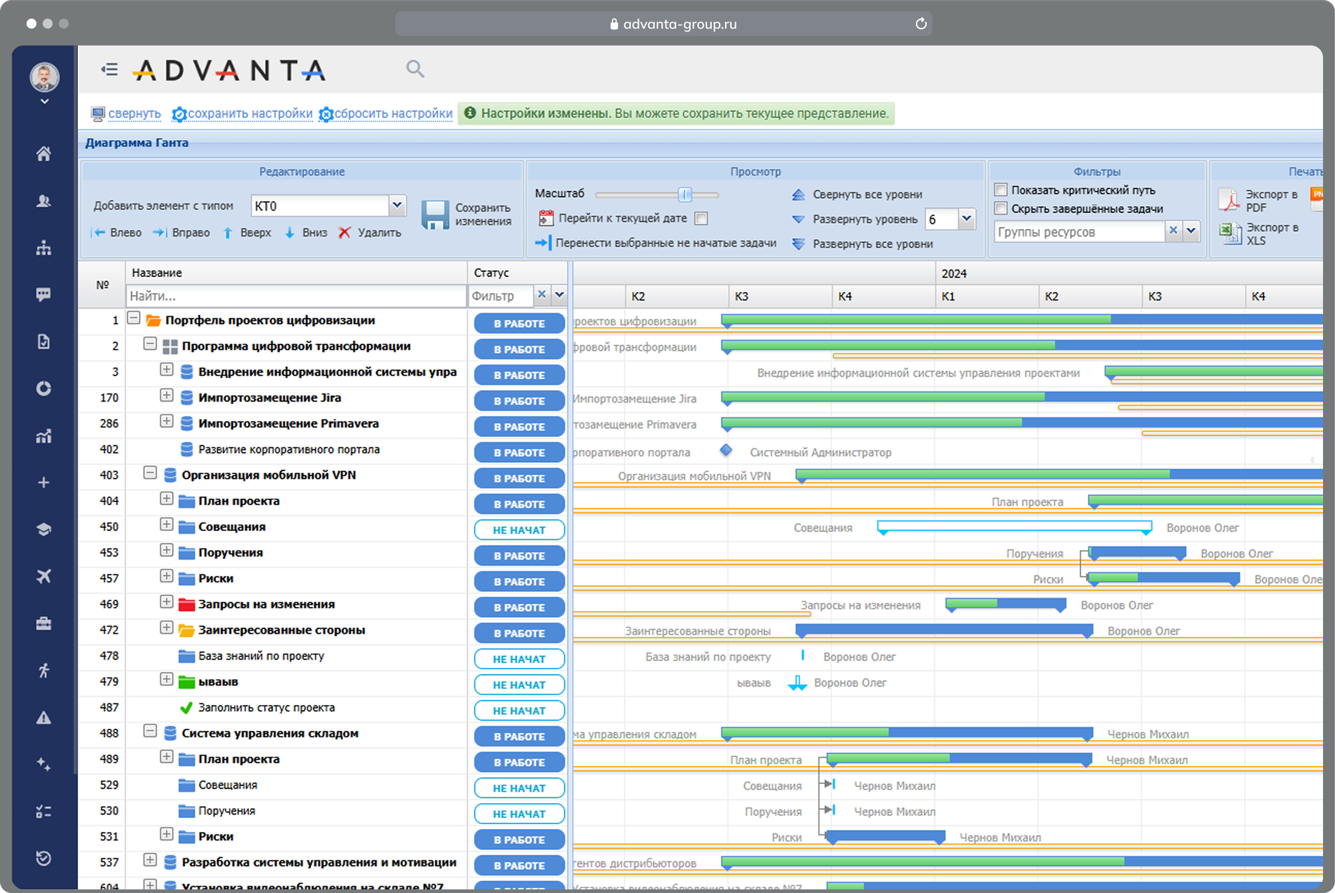
Task: Click the home icon in the sidebar
Action: (x=44, y=154)
